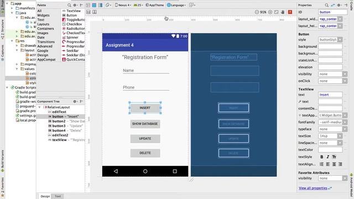Collapse the res folder
Viewport: 354px width, 199px height.
pyautogui.click(x=12, y=41)
